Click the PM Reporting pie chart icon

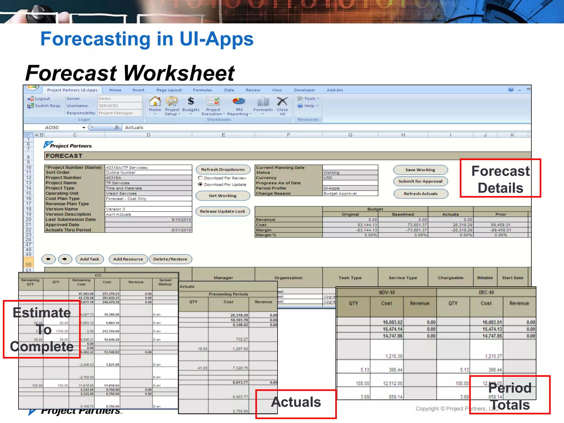[x=239, y=101]
